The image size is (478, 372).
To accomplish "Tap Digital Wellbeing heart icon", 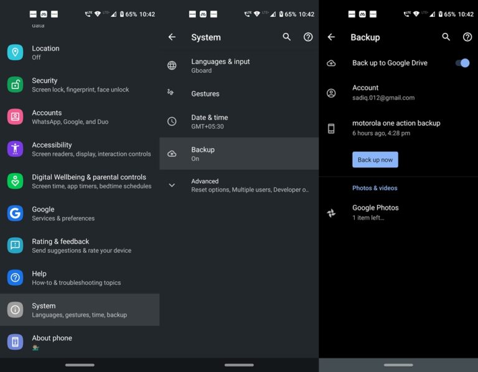I will (15, 181).
